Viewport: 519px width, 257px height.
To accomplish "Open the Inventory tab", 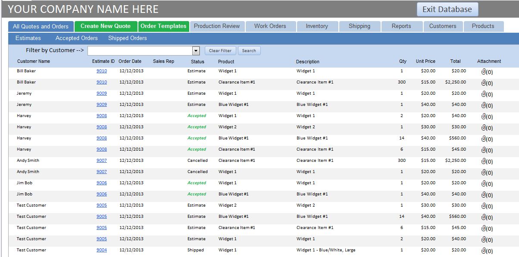I will tap(317, 26).
